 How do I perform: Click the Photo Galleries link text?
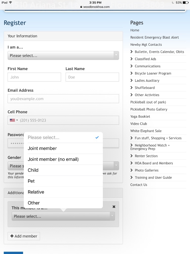(x=146, y=170)
